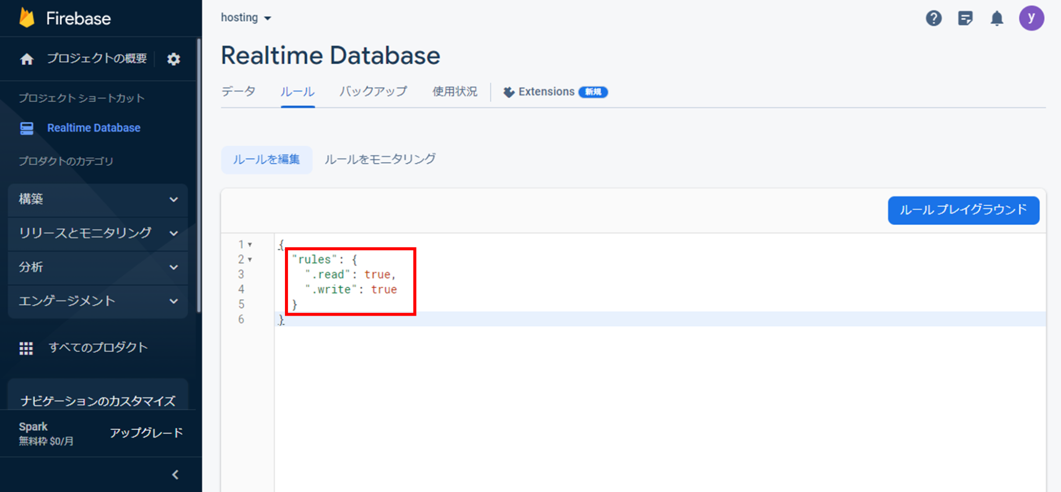Launch the ルール プレイグラウンド
Image resolution: width=1061 pixels, height=492 pixels.
pos(963,211)
